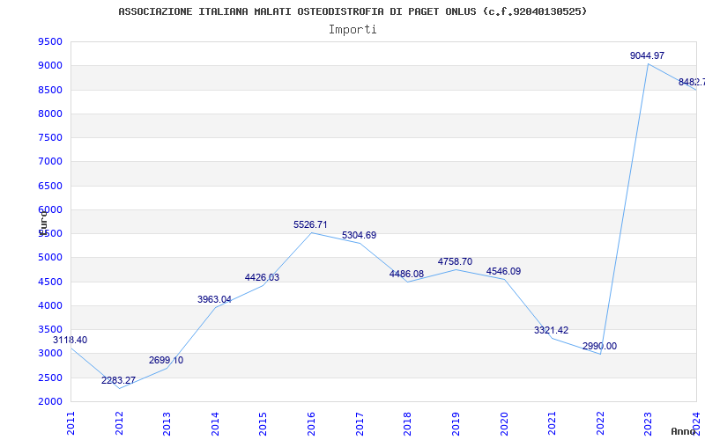
Task: Click the 8000 y-axis tick label
Action: tap(50, 114)
